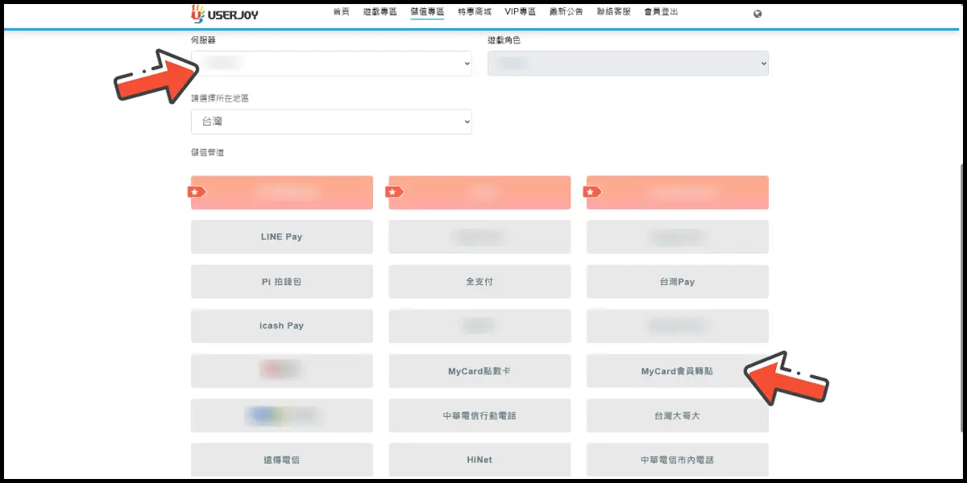Choose 聯絡客服 in the navigation
This screenshot has height=483, width=967.
point(613,12)
